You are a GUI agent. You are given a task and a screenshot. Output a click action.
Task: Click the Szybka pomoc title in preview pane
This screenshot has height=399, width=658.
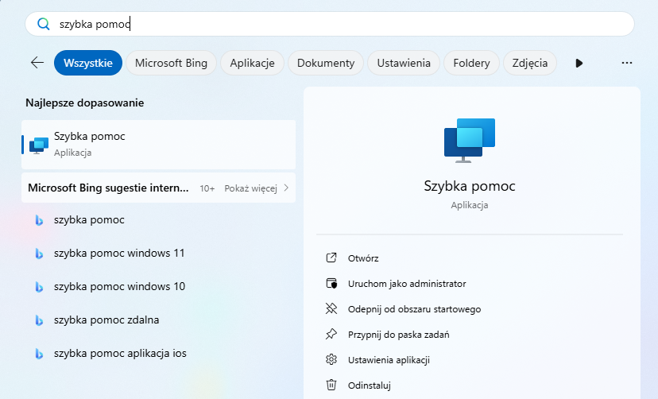pyautogui.click(x=470, y=186)
